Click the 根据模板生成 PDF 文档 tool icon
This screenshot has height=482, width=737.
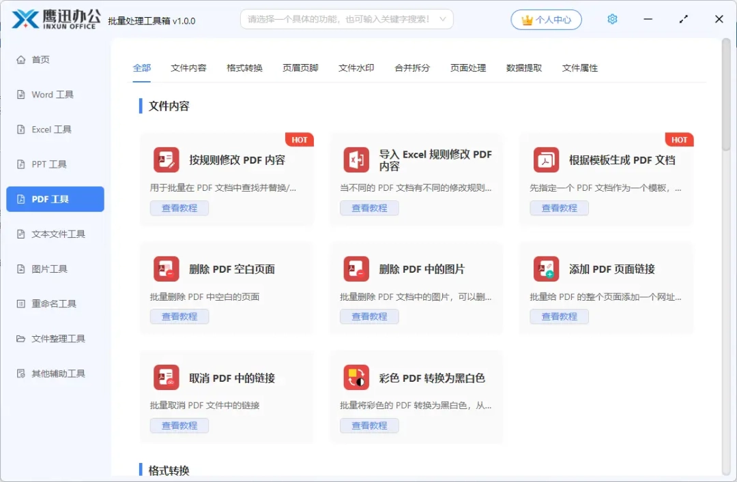click(x=545, y=159)
